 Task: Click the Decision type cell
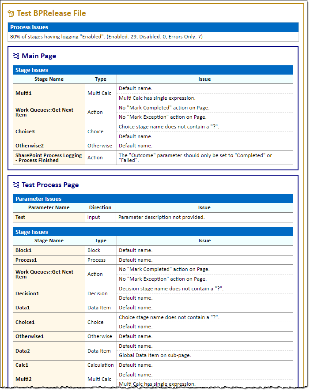tap(101, 293)
